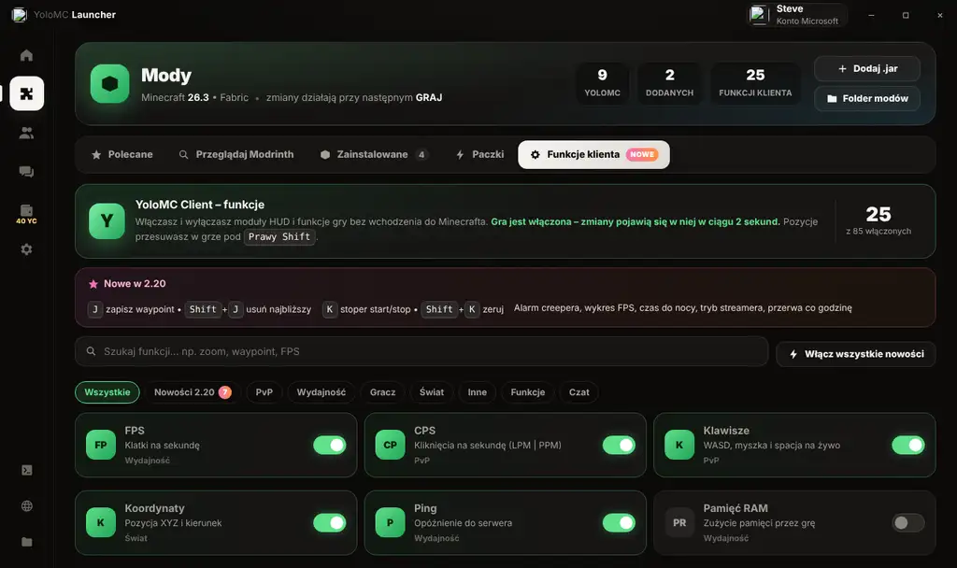957x568 pixels.
Task: Click the PR icon on Pamięć RAM card
Action: point(679,523)
